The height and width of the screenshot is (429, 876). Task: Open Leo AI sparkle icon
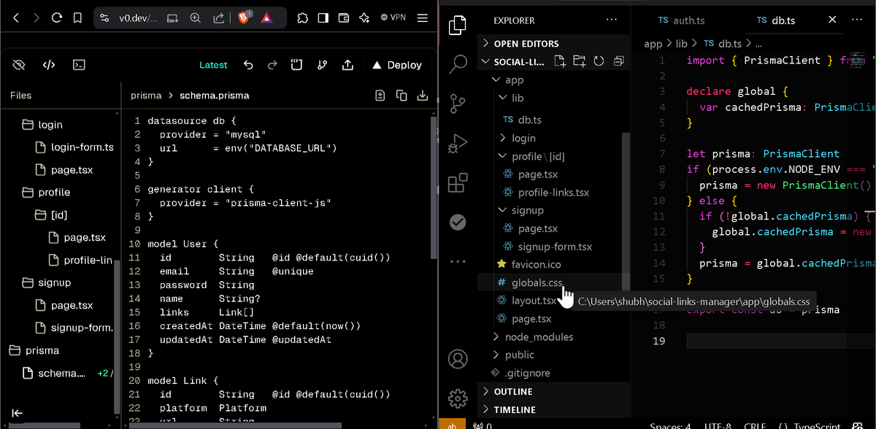point(364,18)
